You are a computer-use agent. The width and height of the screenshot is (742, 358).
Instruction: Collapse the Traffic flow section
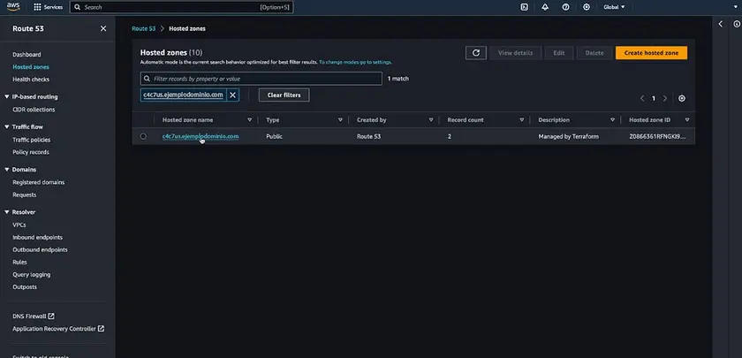coord(7,127)
